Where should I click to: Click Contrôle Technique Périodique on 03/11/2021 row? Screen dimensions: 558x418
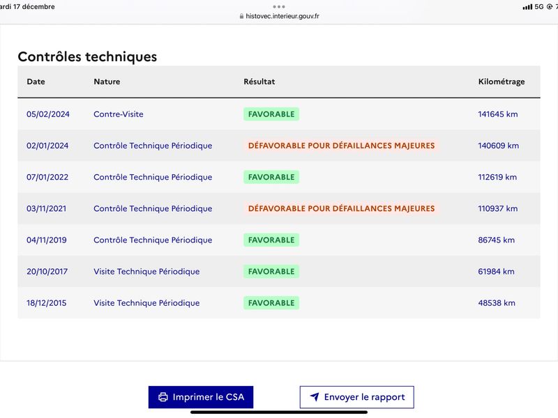pos(153,208)
